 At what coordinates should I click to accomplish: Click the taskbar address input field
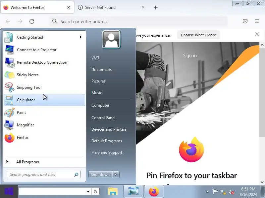52,192
